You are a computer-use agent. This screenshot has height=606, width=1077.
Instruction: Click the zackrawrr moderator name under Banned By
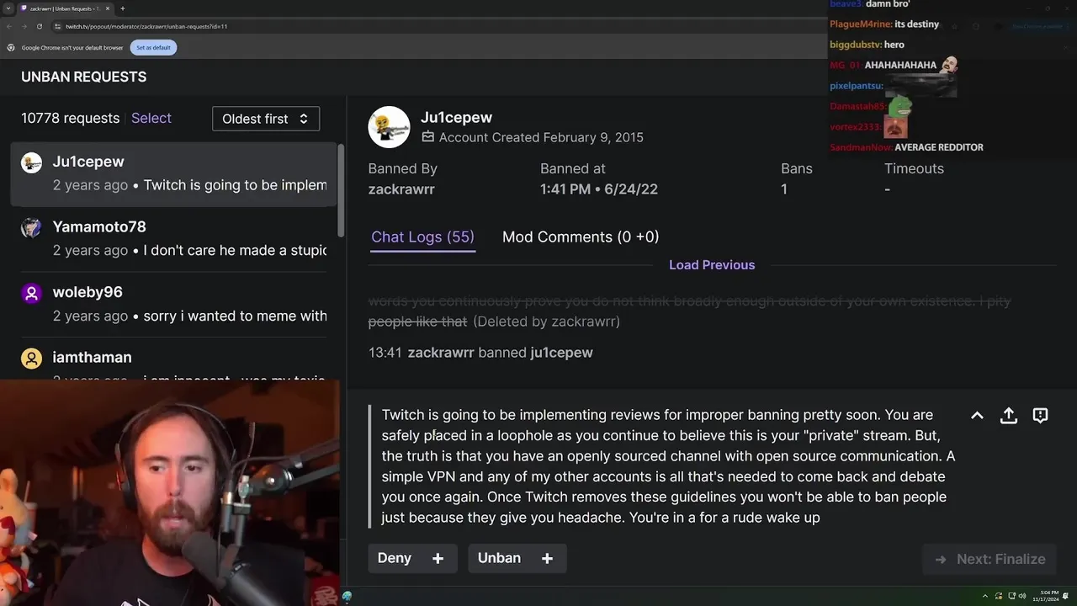click(x=401, y=189)
